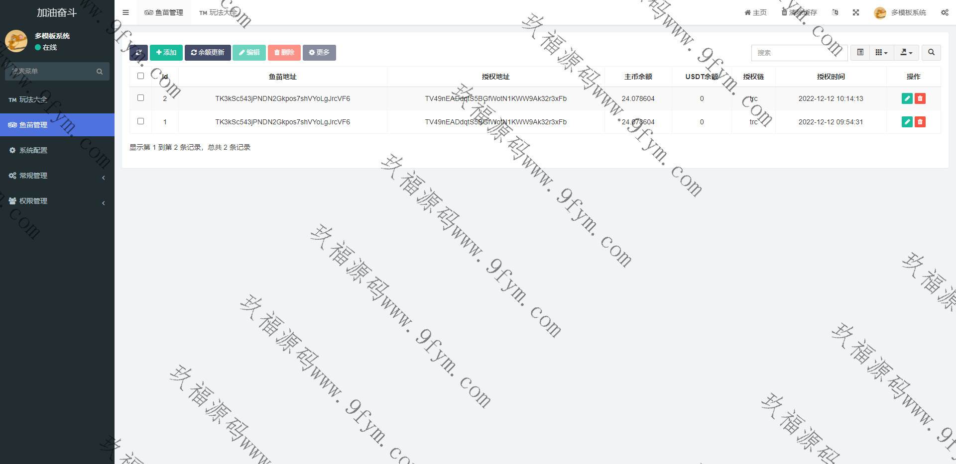This screenshot has width=956, height=464.
Task: Click the table refresh icon button
Action: click(x=138, y=53)
